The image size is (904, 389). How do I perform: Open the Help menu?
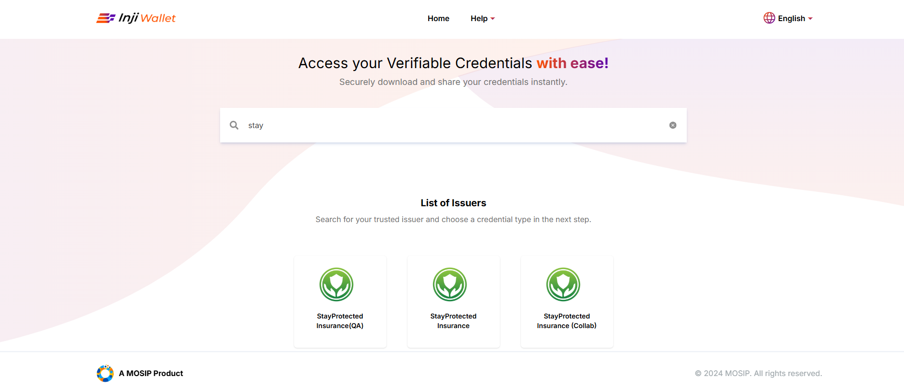[x=479, y=19]
